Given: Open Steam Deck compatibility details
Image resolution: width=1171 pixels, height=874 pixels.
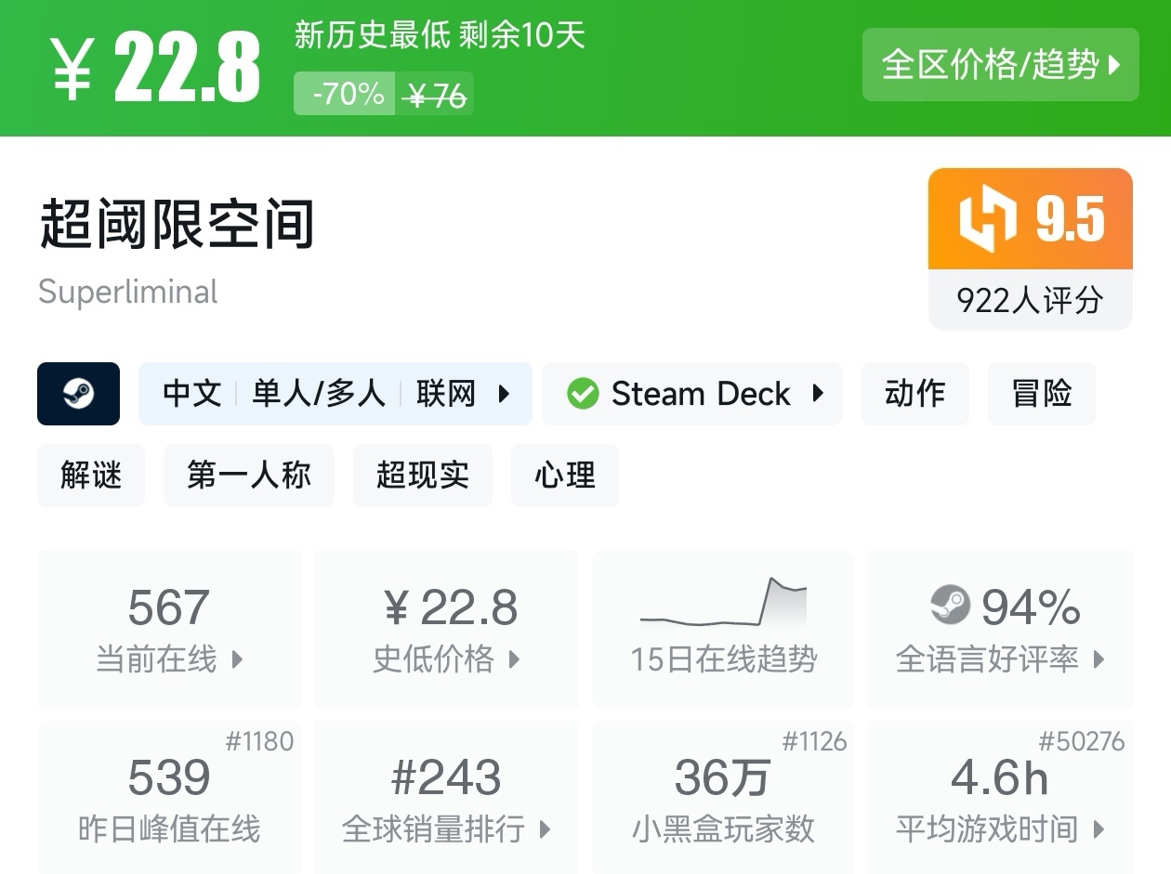Looking at the screenshot, I should tap(692, 394).
